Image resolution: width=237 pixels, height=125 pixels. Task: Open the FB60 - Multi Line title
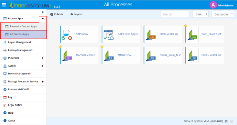[x=211, y=55]
